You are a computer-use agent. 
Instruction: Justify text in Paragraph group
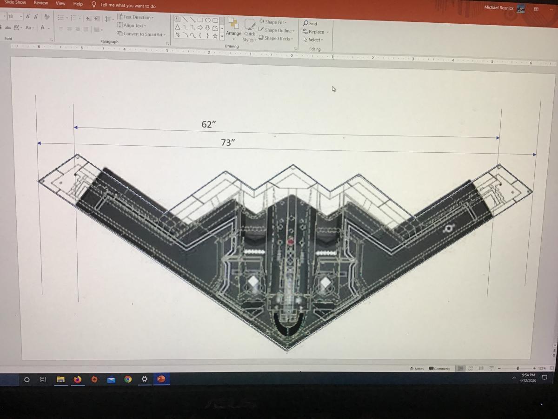pos(86,29)
